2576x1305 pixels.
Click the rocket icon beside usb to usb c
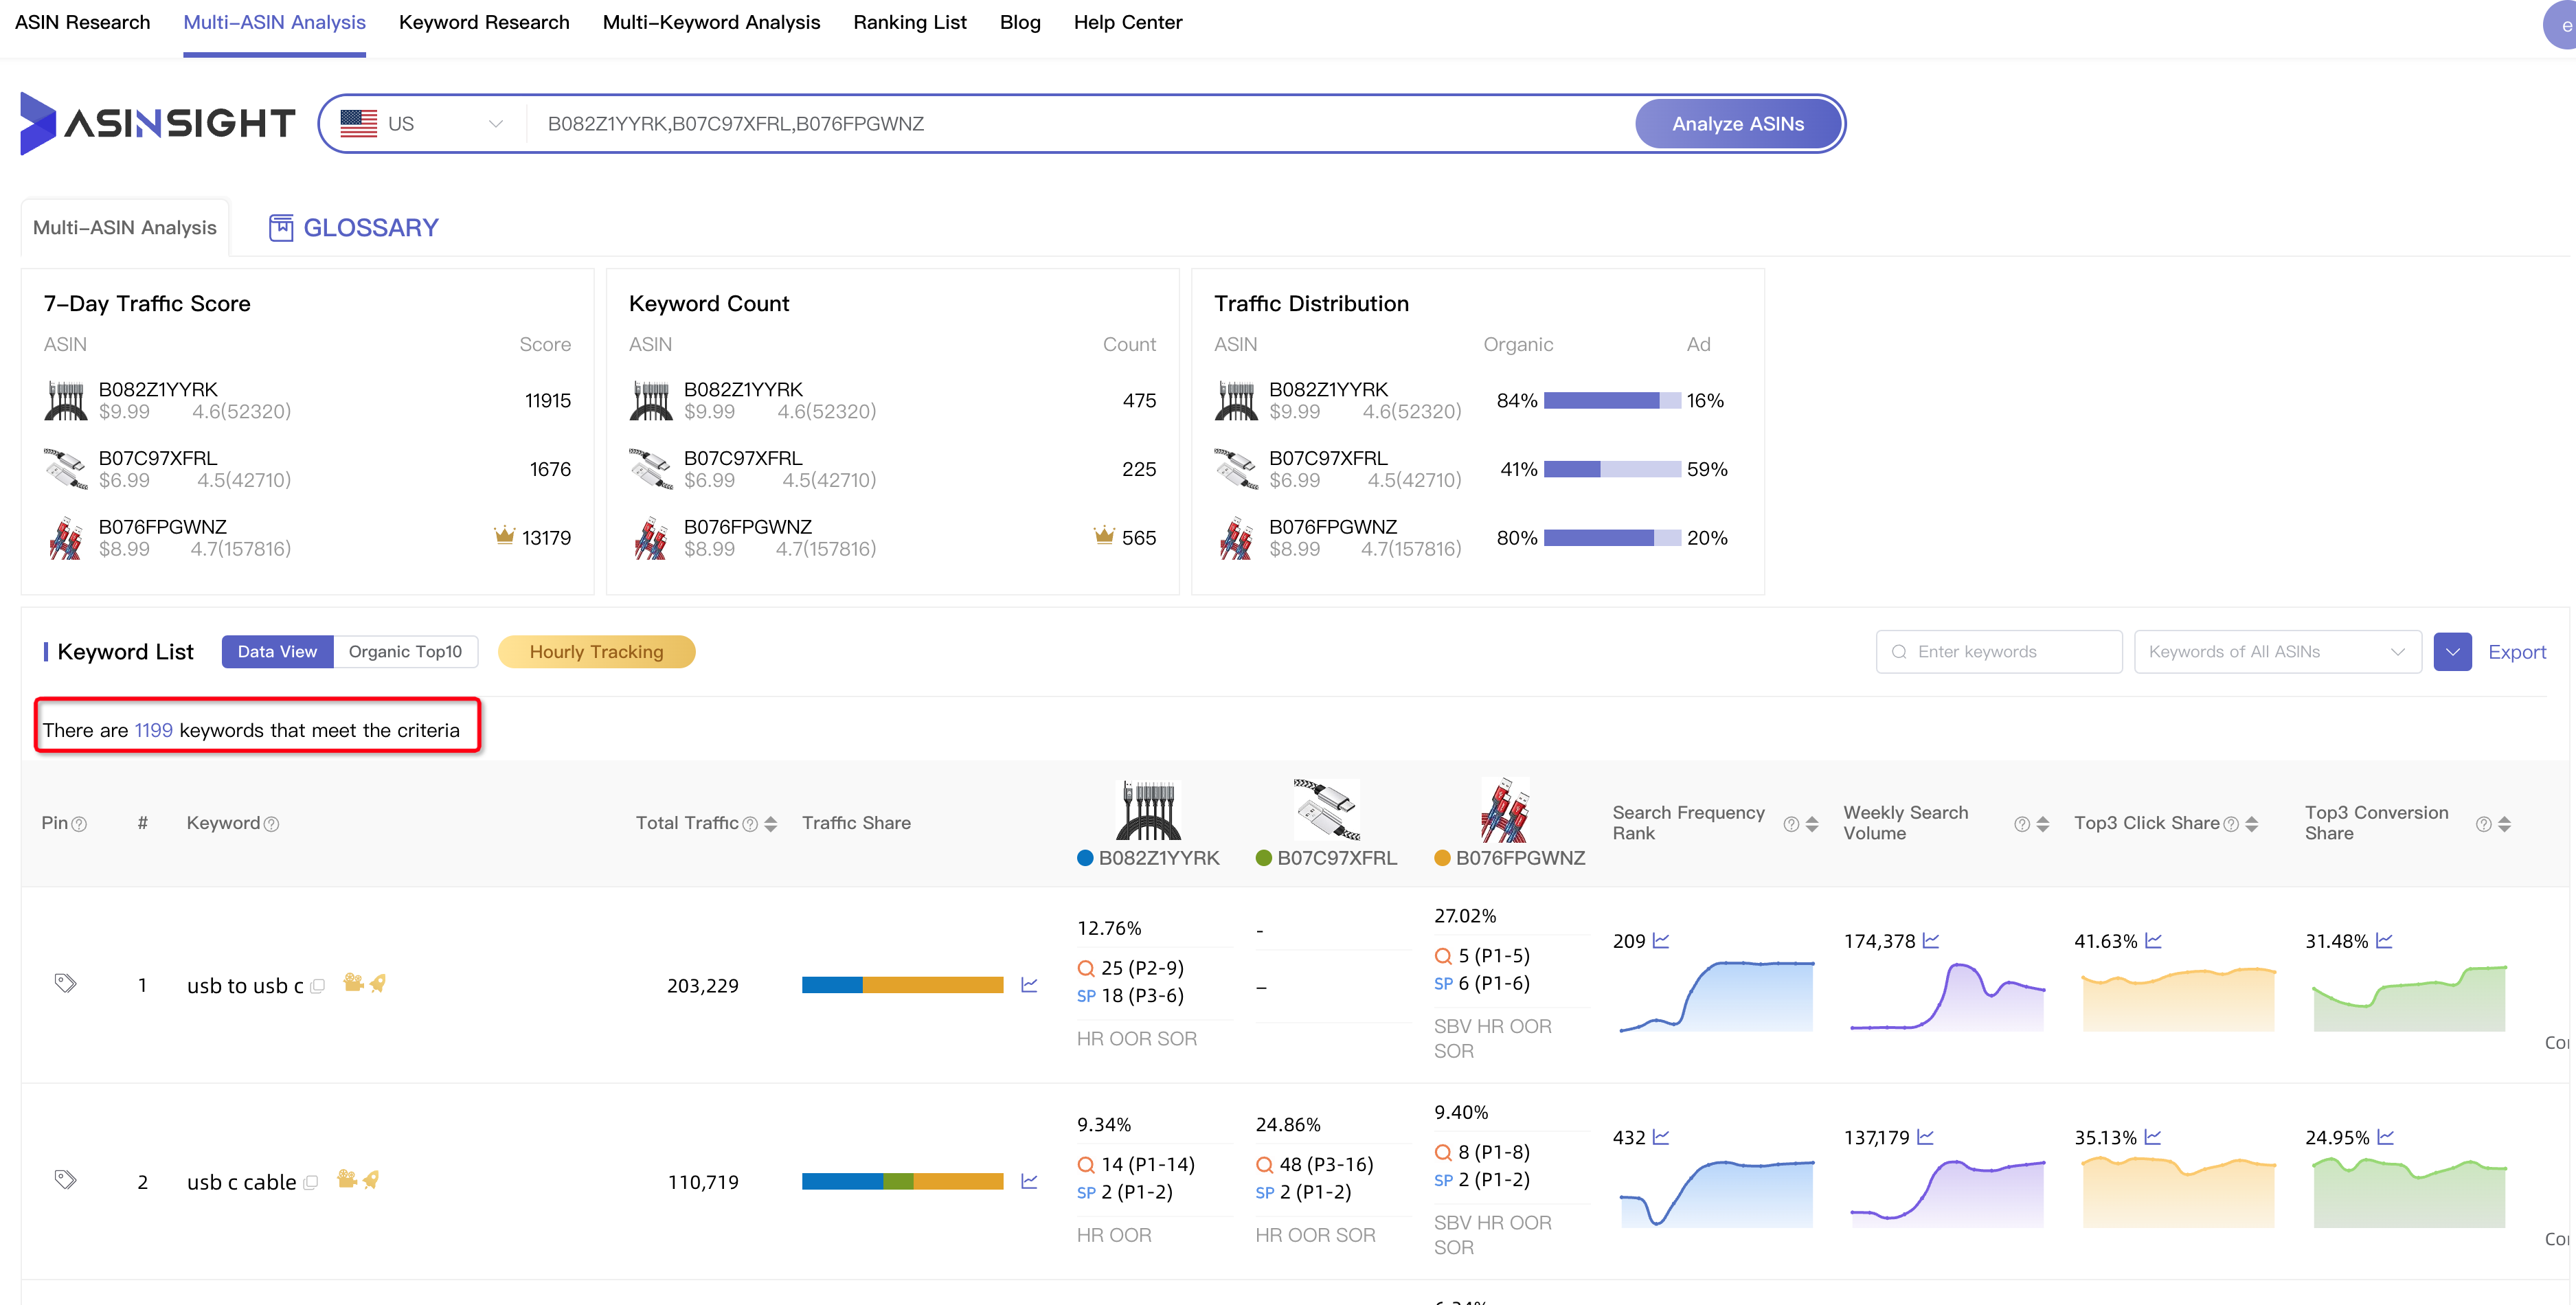[378, 983]
